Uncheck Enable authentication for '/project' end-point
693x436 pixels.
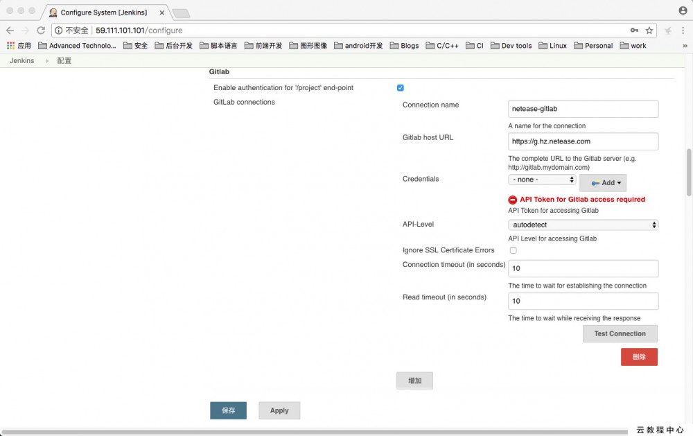(x=400, y=87)
